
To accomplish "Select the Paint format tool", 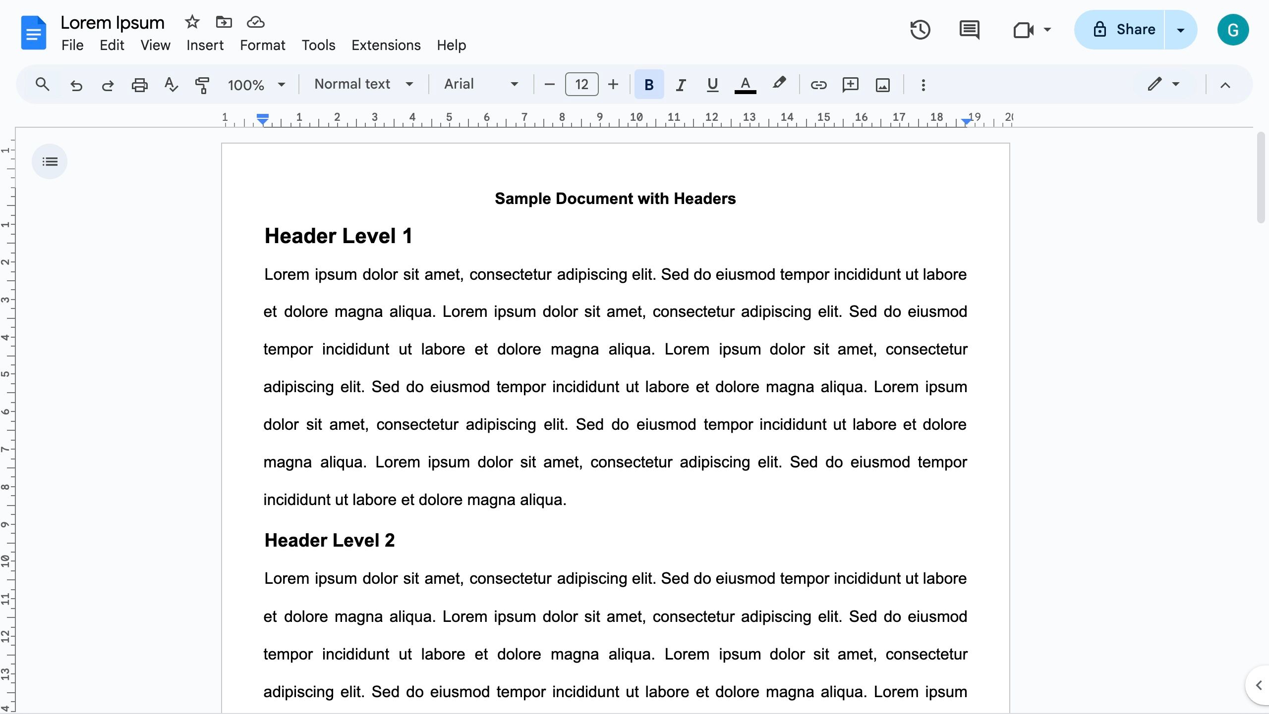I will [202, 84].
